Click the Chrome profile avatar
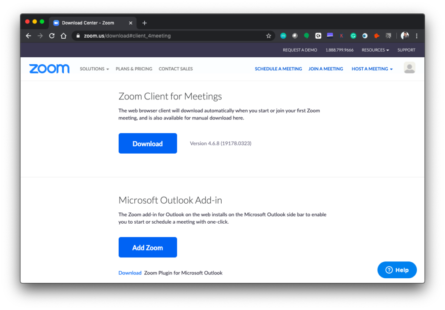 pos(405,36)
